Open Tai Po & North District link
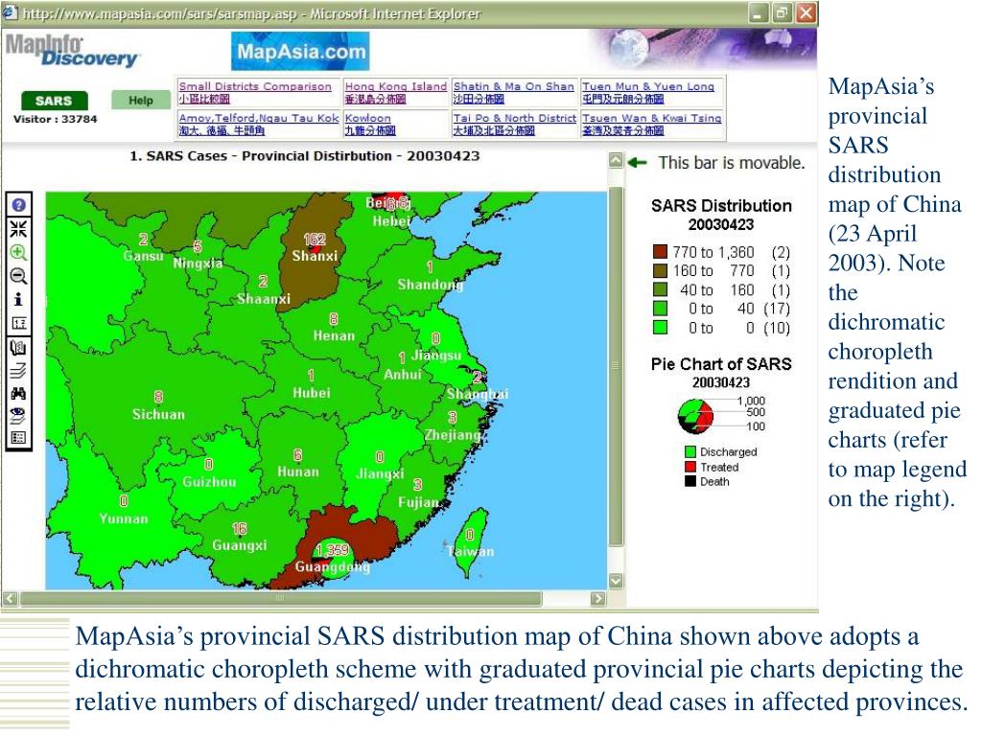Screen dimensions: 982x736 pyautogui.click(x=515, y=118)
